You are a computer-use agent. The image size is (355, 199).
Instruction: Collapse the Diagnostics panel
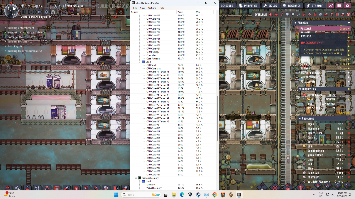tap(300, 89)
